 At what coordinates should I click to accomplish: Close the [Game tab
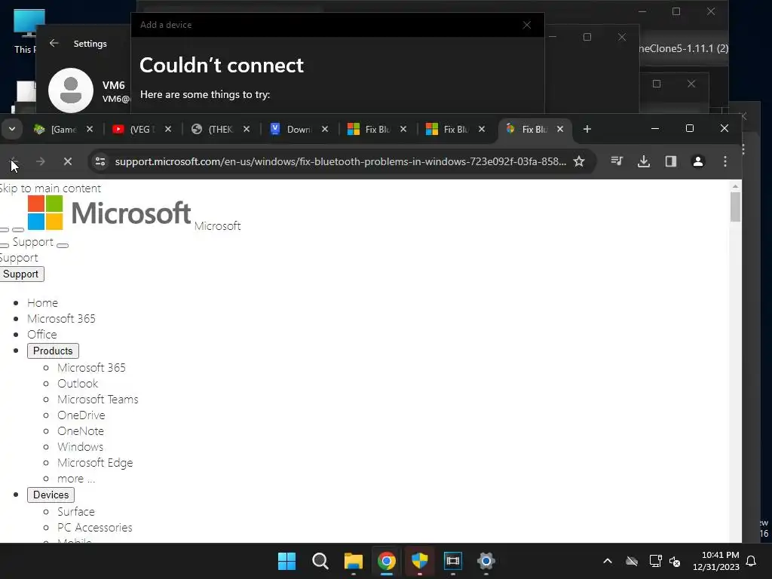[x=90, y=129]
